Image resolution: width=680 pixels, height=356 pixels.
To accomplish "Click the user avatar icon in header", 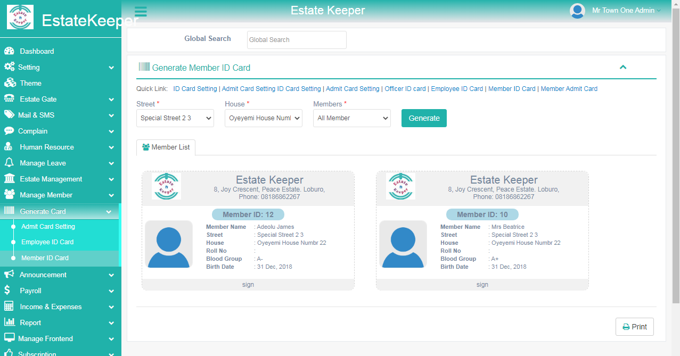I will click(x=577, y=11).
